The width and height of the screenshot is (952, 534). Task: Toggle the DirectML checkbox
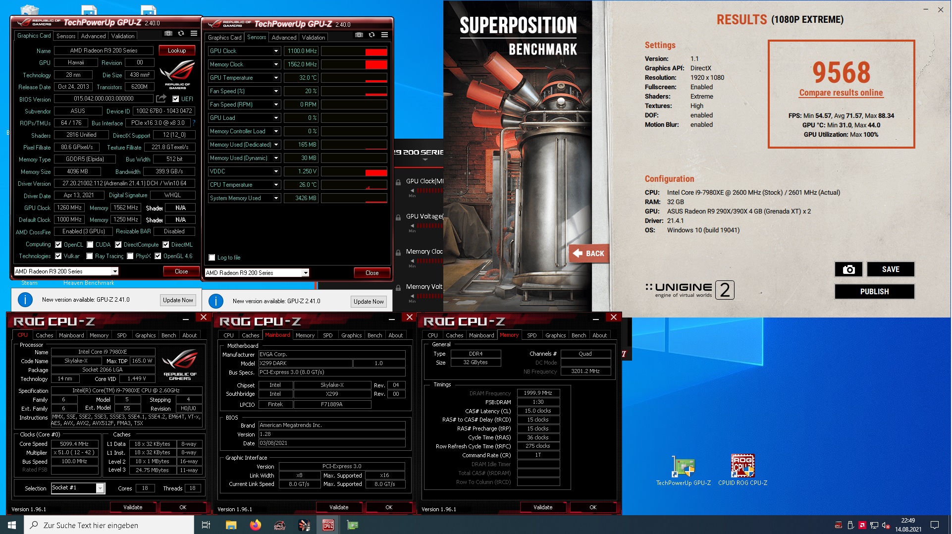point(166,245)
